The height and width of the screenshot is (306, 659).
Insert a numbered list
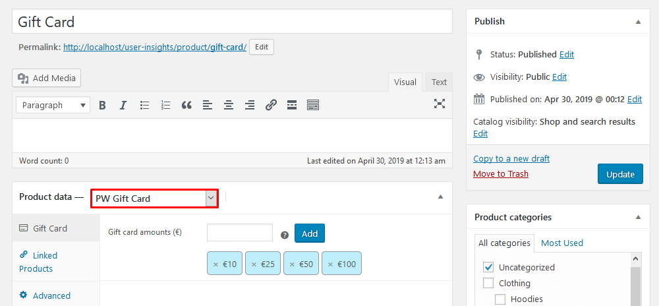165,105
